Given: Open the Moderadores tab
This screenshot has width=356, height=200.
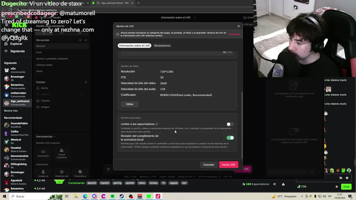Looking at the screenshot, I should pos(162,46).
